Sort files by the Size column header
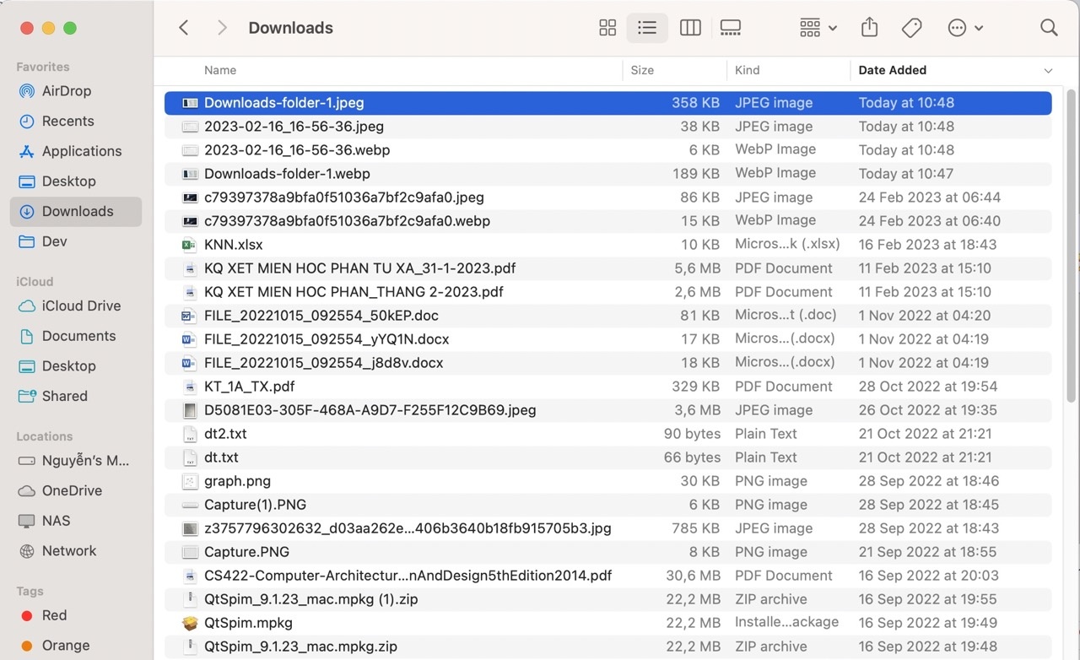This screenshot has width=1080, height=660. 642,70
